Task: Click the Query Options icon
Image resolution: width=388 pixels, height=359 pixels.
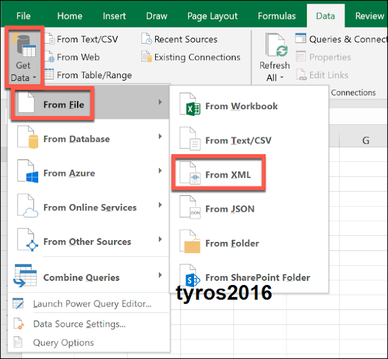Action: [18, 342]
